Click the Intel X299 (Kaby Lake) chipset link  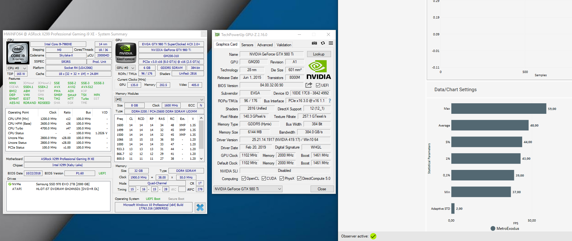[67, 165]
